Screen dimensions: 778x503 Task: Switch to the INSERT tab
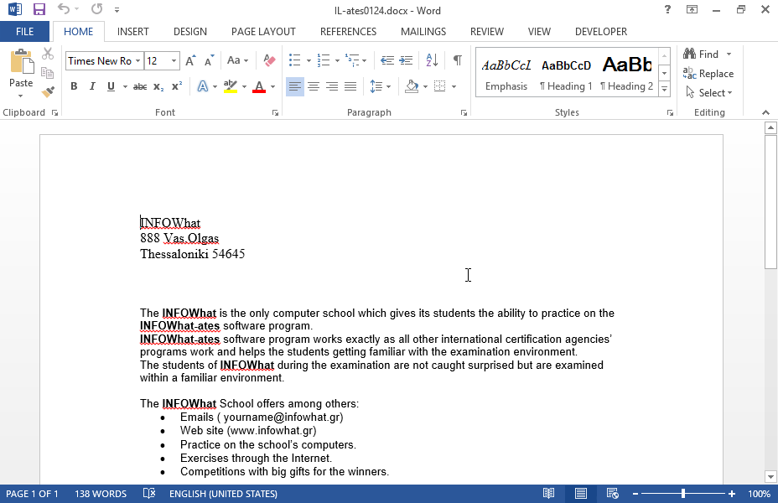click(133, 32)
